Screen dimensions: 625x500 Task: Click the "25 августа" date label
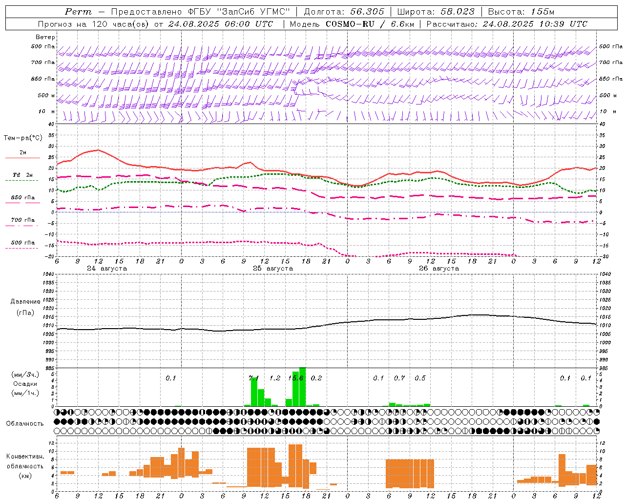coord(273,269)
